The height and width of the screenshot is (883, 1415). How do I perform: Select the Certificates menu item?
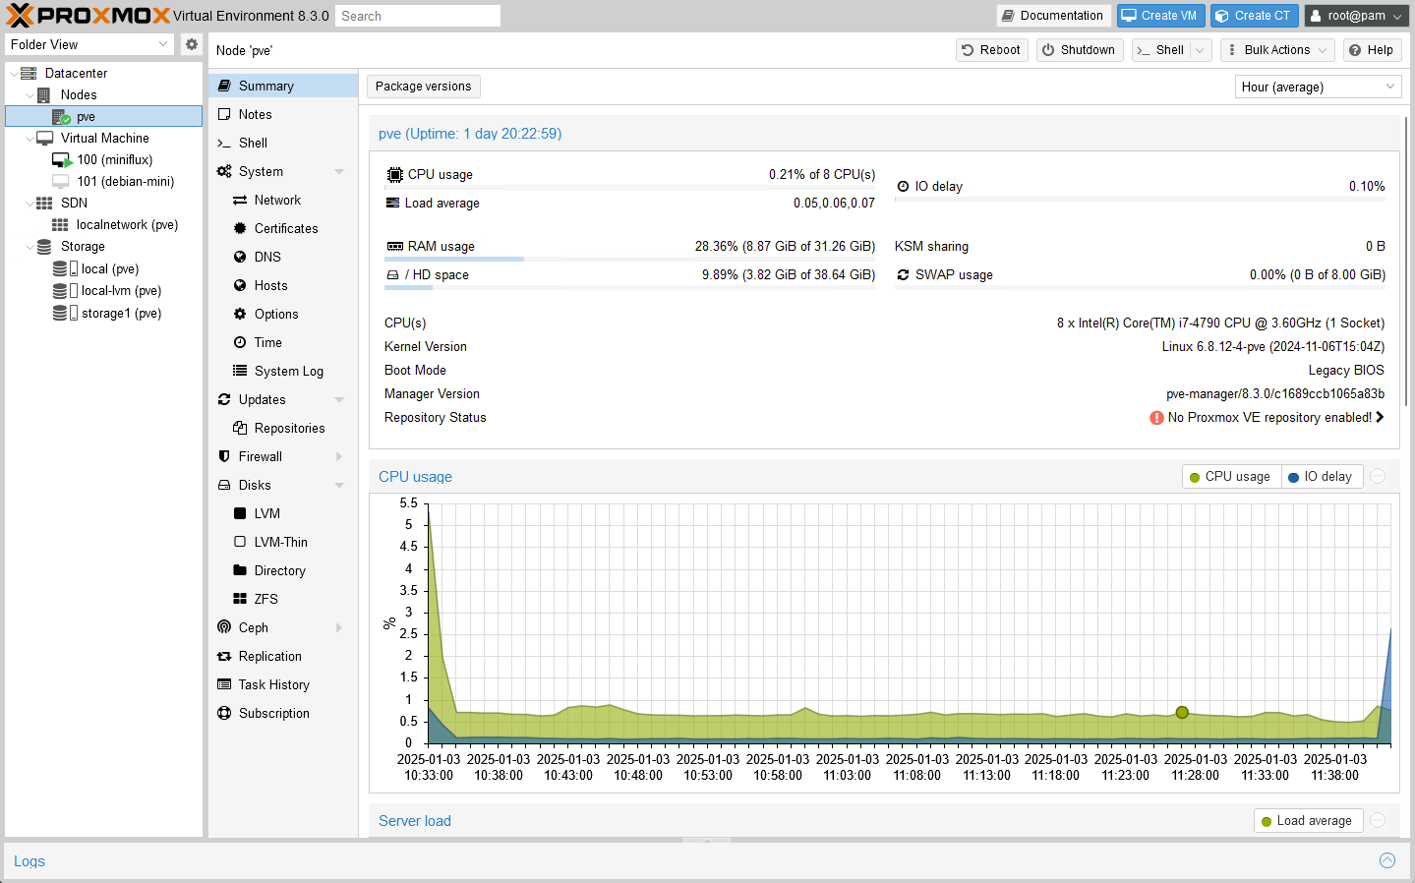coord(285,228)
